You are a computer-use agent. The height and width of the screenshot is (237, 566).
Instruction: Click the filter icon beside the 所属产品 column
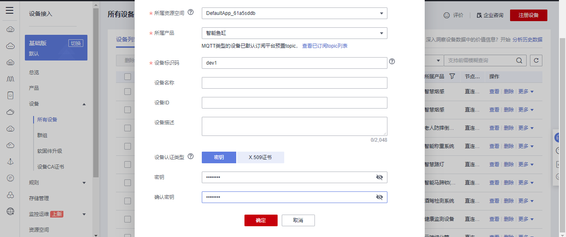pos(452,76)
